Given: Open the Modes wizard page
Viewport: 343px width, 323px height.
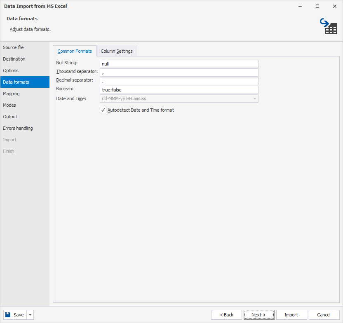Looking at the screenshot, I should click(x=25, y=105).
